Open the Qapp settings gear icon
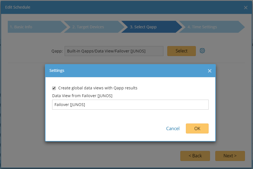The width and height of the screenshot is (253, 169). (202, 51)
